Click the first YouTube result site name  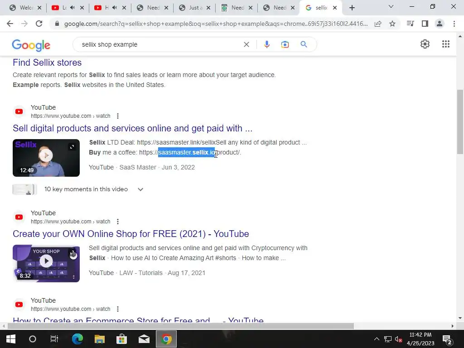43,108
